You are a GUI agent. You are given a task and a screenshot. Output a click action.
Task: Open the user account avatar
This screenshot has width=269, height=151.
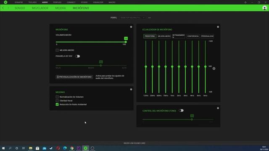pyautogui.click(x=264, y=8)
